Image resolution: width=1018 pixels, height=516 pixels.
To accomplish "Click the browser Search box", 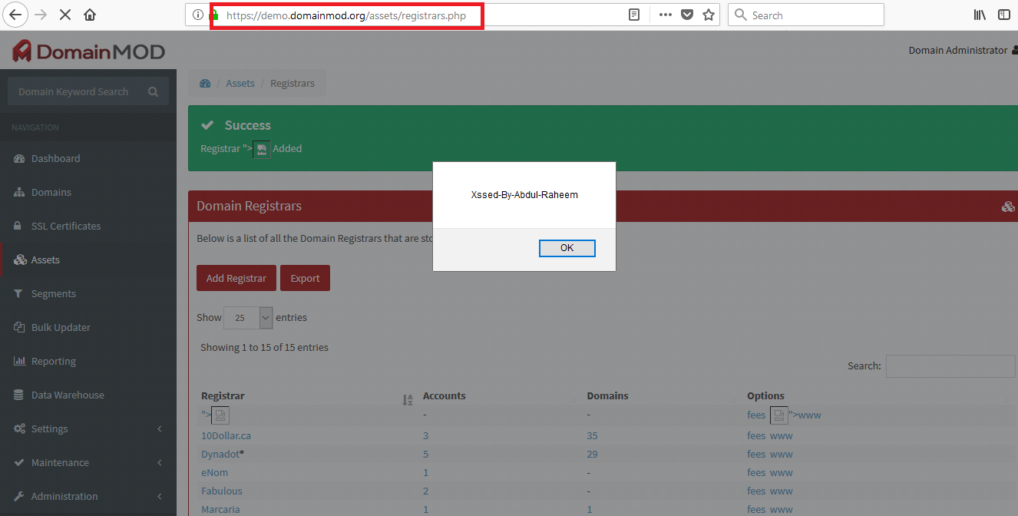I will pyautogui.click(x=806, y=15).
